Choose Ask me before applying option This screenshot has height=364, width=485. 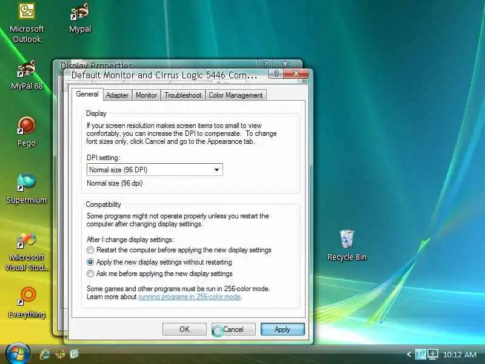[x=159, y=274]
